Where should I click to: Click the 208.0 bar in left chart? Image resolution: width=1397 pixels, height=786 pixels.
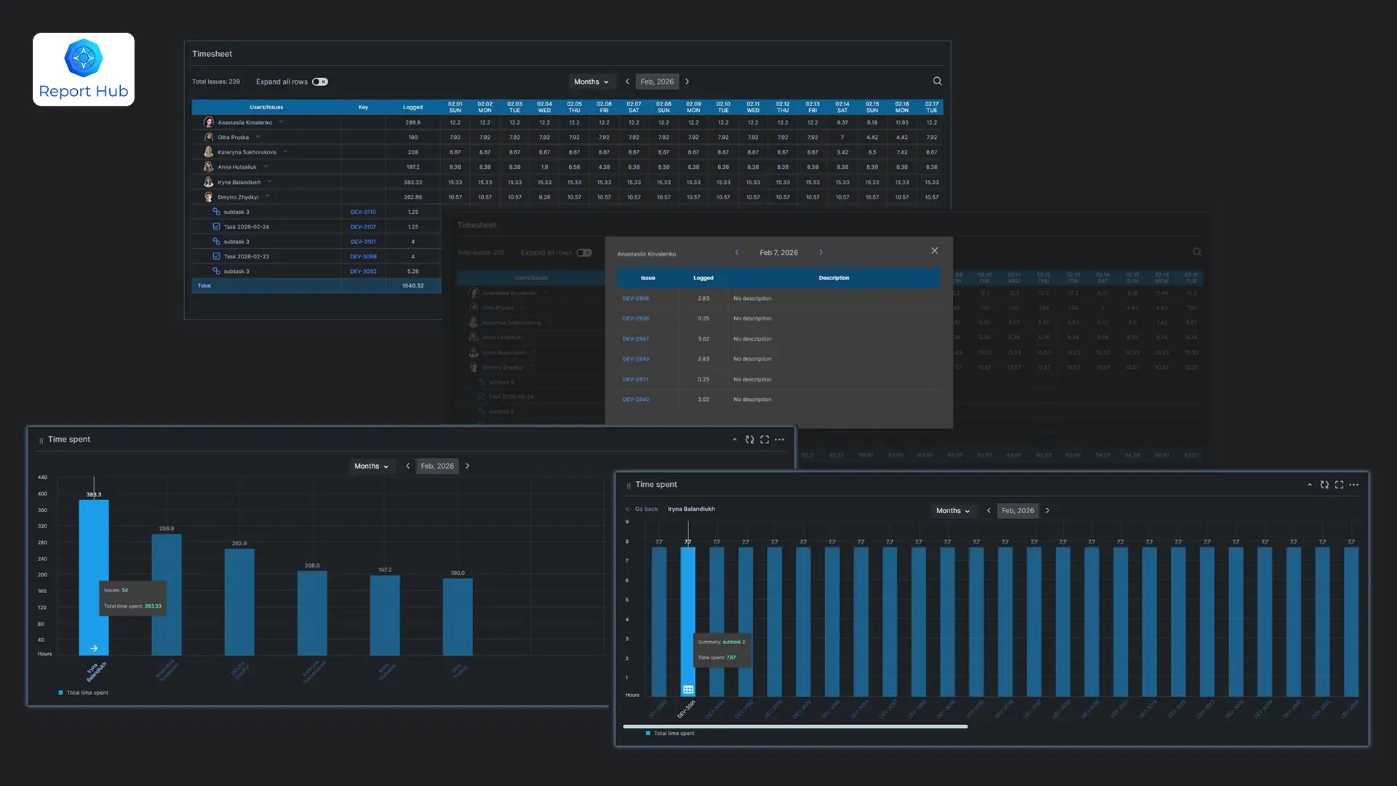(x=312, y=613)
